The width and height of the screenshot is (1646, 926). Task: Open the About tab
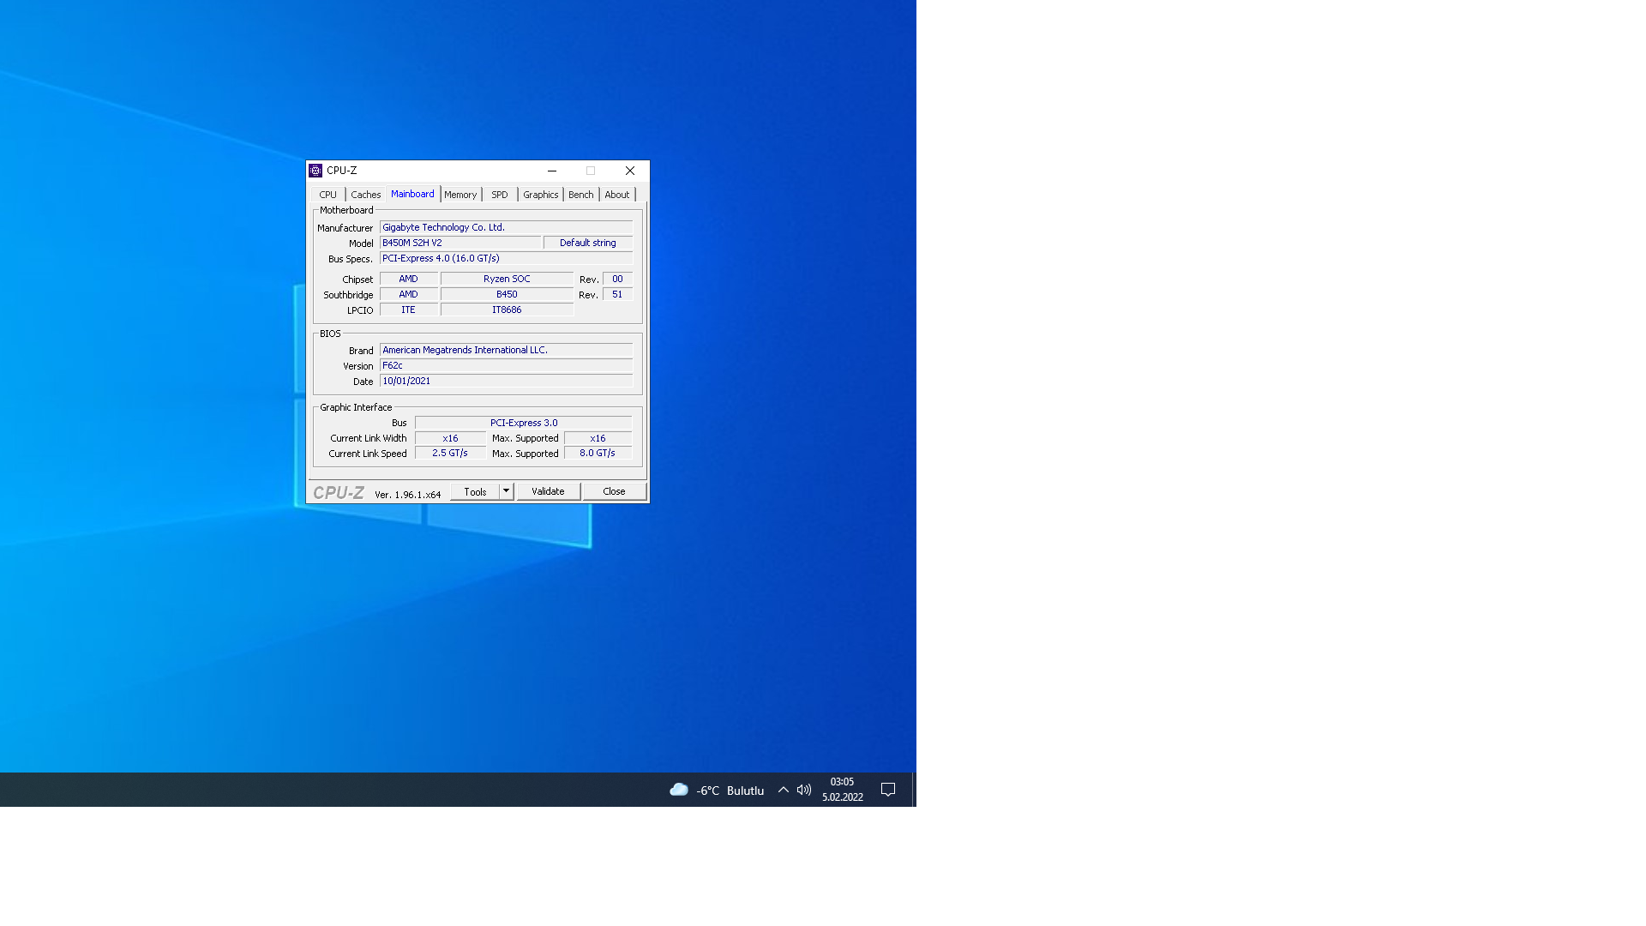616,195
